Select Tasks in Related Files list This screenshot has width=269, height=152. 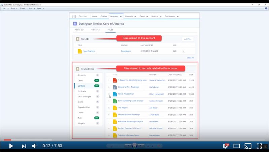tap(88, 118)
